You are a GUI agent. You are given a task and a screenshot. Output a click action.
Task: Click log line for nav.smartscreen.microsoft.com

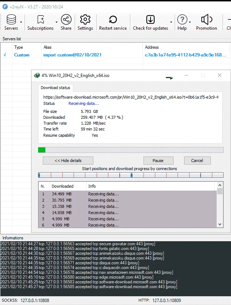87,272
